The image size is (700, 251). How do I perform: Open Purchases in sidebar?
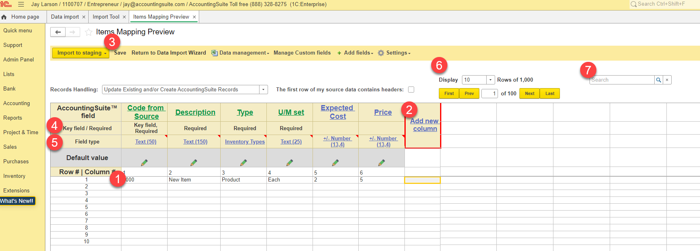pos(16,162)
